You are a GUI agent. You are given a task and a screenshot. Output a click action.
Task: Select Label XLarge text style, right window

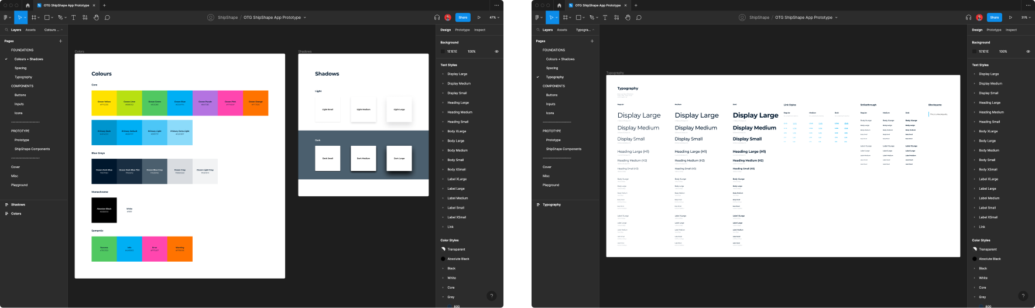989,179
